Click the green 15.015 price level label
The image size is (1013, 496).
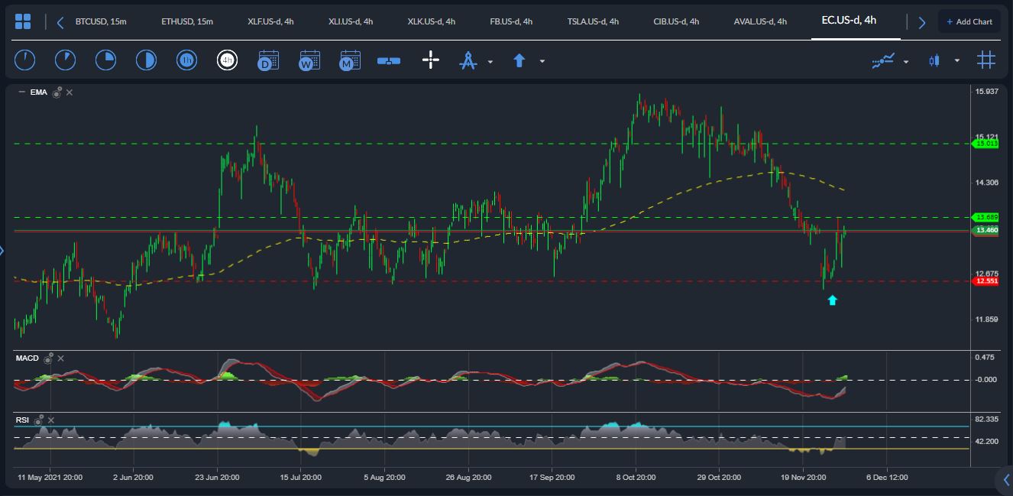[985, 144]
